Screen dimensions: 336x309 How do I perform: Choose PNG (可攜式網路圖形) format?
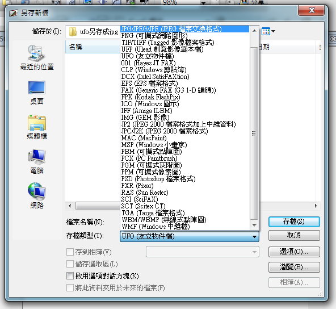tap(184, 36)
